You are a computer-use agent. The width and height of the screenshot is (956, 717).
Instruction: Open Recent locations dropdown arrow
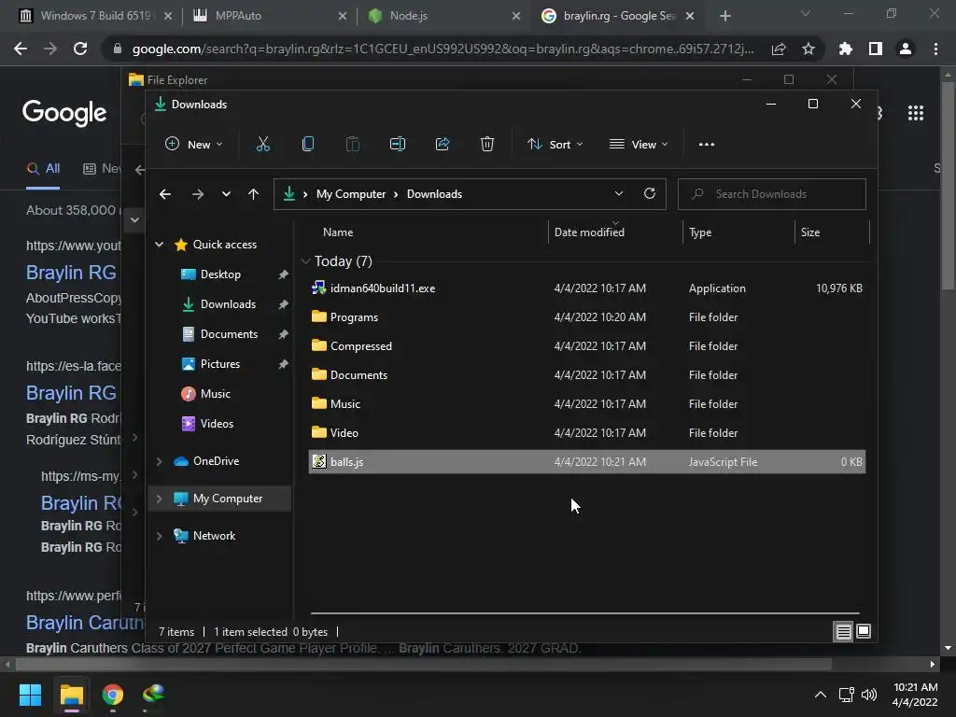click(x=226, y=194)
